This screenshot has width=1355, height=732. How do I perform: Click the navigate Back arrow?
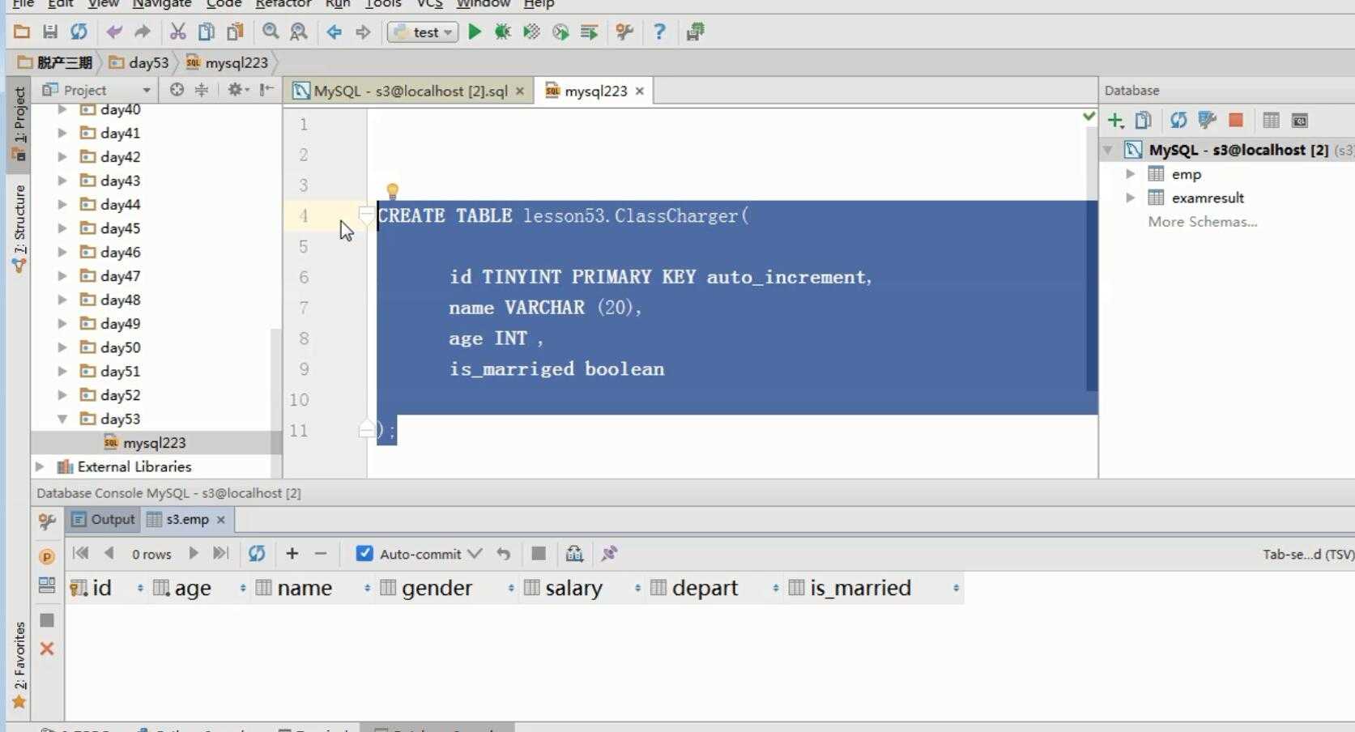[x=334, y=32]
